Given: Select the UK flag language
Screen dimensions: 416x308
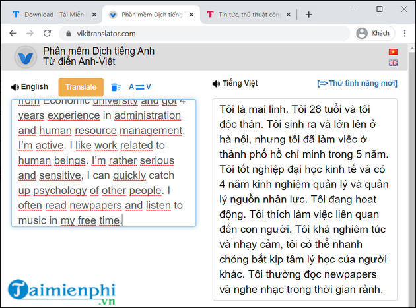Looking at the screenshot, I should pos(393,63).
